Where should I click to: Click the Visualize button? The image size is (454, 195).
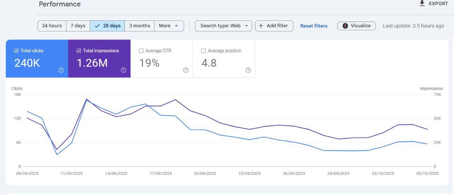tap(356, 26)
